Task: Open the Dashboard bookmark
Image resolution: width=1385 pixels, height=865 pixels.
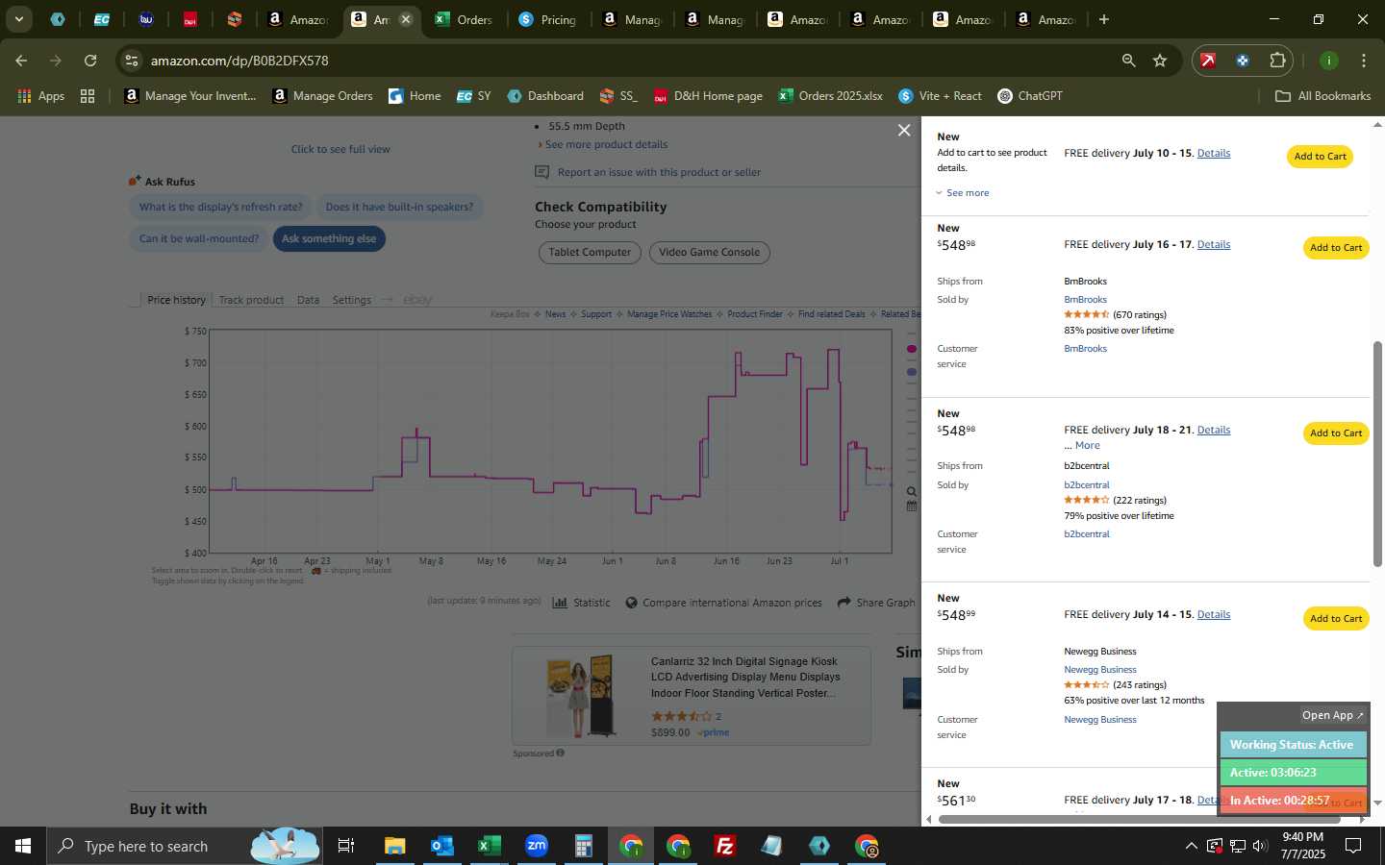Action: [545, 96]
